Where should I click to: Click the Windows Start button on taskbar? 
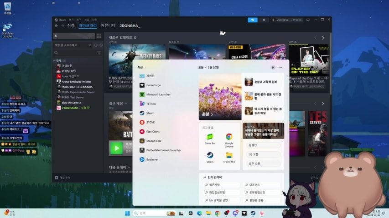point(127,213)
